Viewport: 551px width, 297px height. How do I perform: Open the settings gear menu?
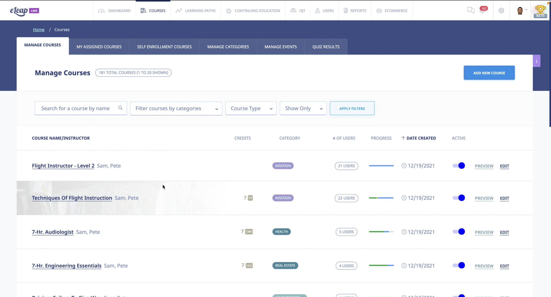(501, 10)
